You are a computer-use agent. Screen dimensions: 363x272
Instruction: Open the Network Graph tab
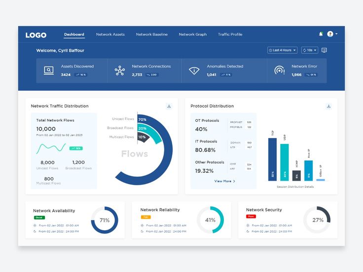pyautogui.click(x=193, y=34)
